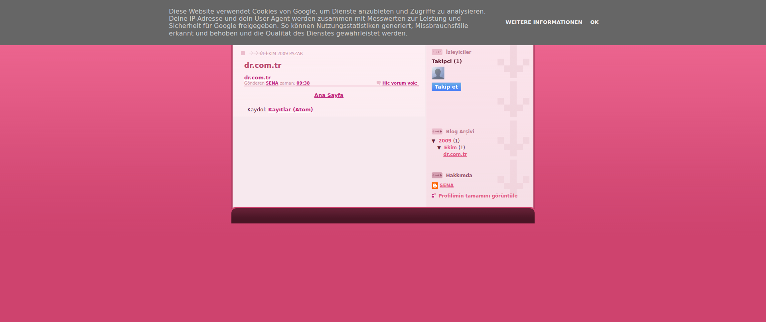Collapse the 2009 archive triangle

point(434,141)
